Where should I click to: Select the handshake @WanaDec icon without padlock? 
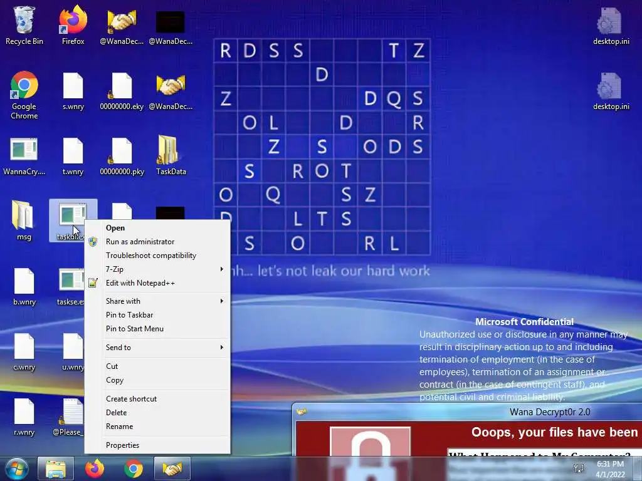171,92
